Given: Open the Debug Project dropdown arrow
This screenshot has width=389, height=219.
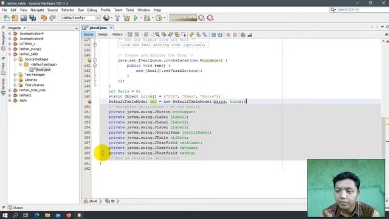Looking at the screenshot, I should coord(153,18).
